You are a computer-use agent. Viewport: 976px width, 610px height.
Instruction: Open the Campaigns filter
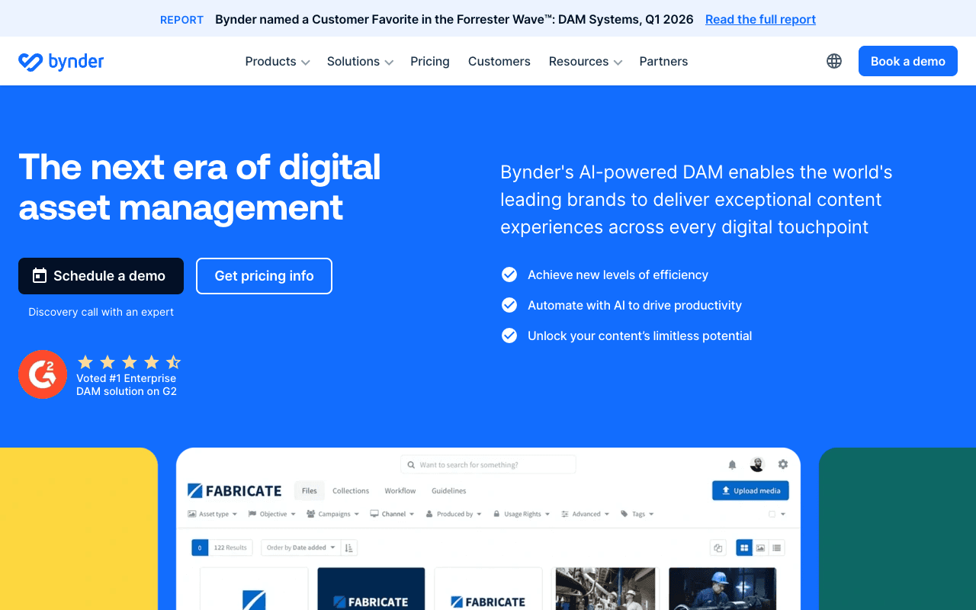pos(332,514)
